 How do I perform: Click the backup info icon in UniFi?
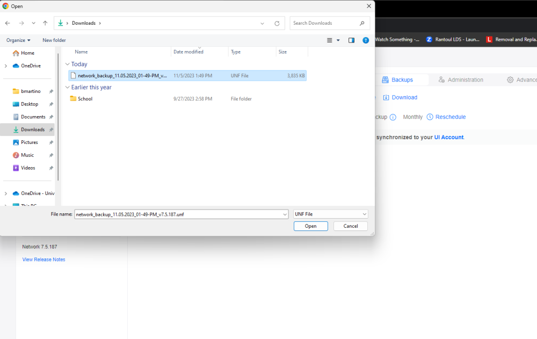393,117
